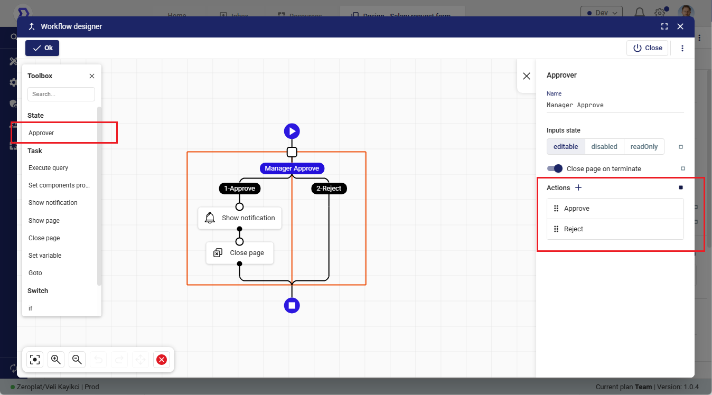Click the workflow start play node
This screenshot has width=712, height=395.
pyautogui.click(x=292, y=131)
